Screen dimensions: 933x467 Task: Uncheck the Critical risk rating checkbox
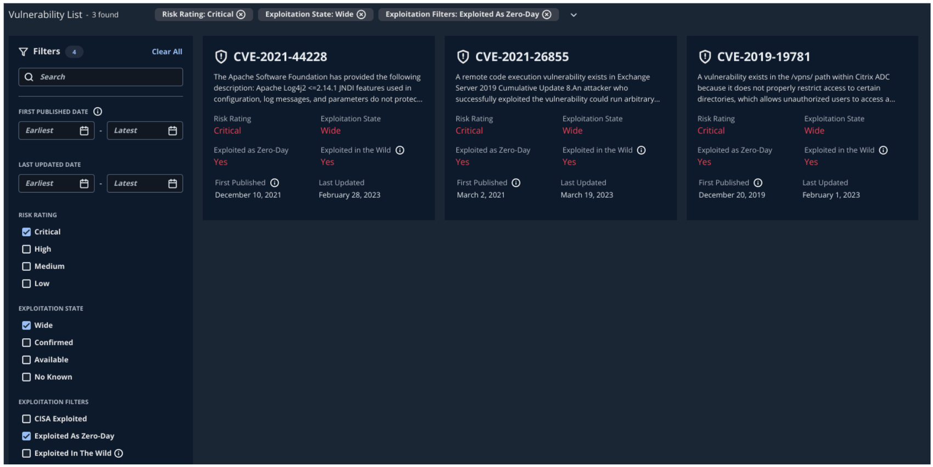tap(26, 232)
